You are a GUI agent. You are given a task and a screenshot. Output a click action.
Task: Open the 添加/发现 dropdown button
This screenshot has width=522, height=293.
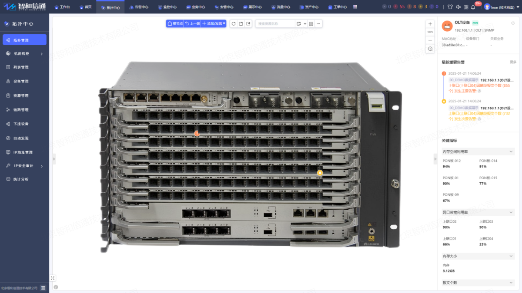pos(214,23)
